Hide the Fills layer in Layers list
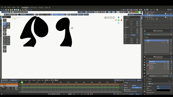This screenshot has width=173, height=97. click(x=166, y=42)
